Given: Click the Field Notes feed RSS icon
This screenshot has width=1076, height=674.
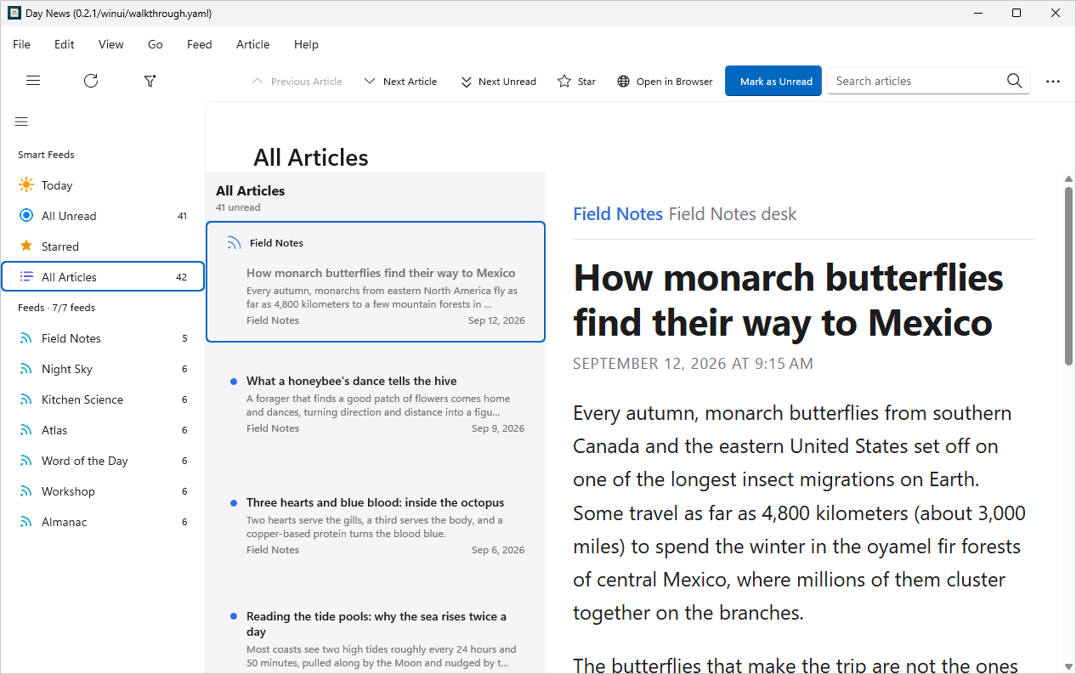Looking at the screenshot, I should 26,338.
